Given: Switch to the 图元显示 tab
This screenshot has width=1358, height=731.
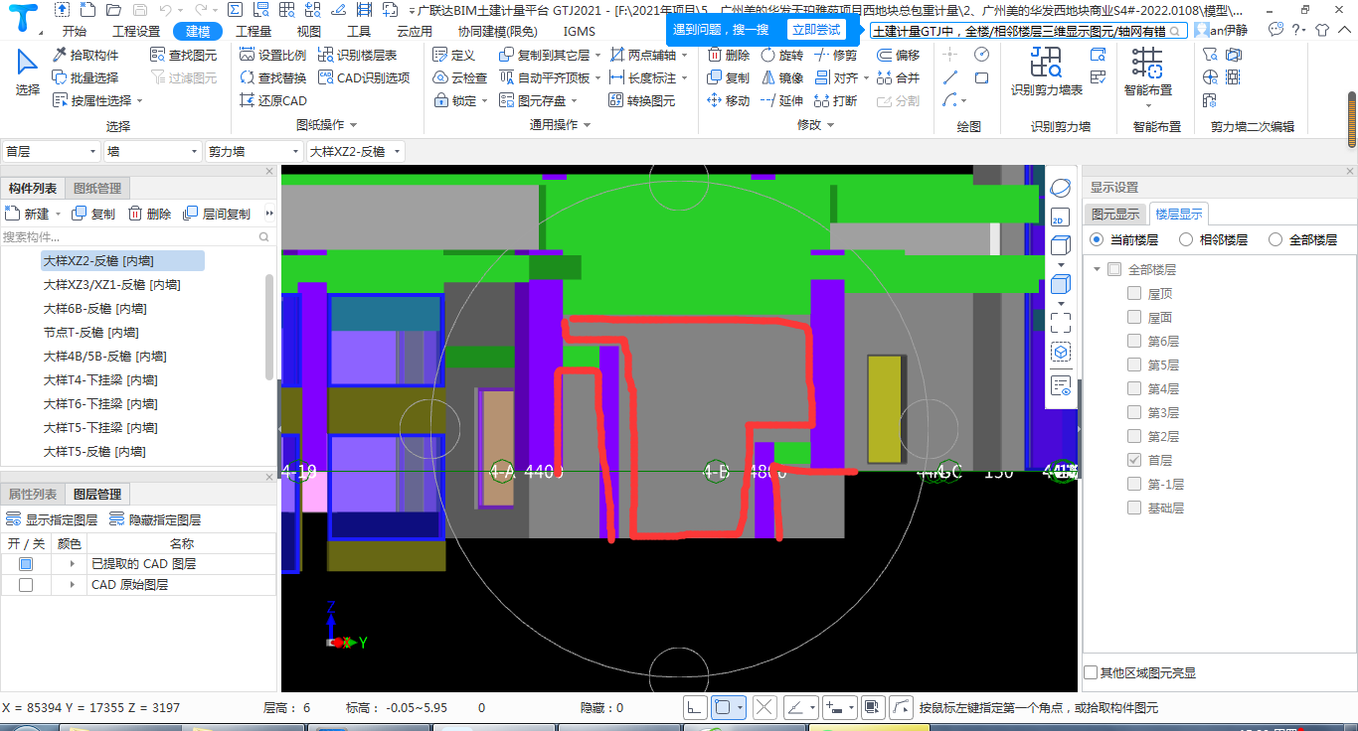Looking at the screenshot, I should (1115, 214).
